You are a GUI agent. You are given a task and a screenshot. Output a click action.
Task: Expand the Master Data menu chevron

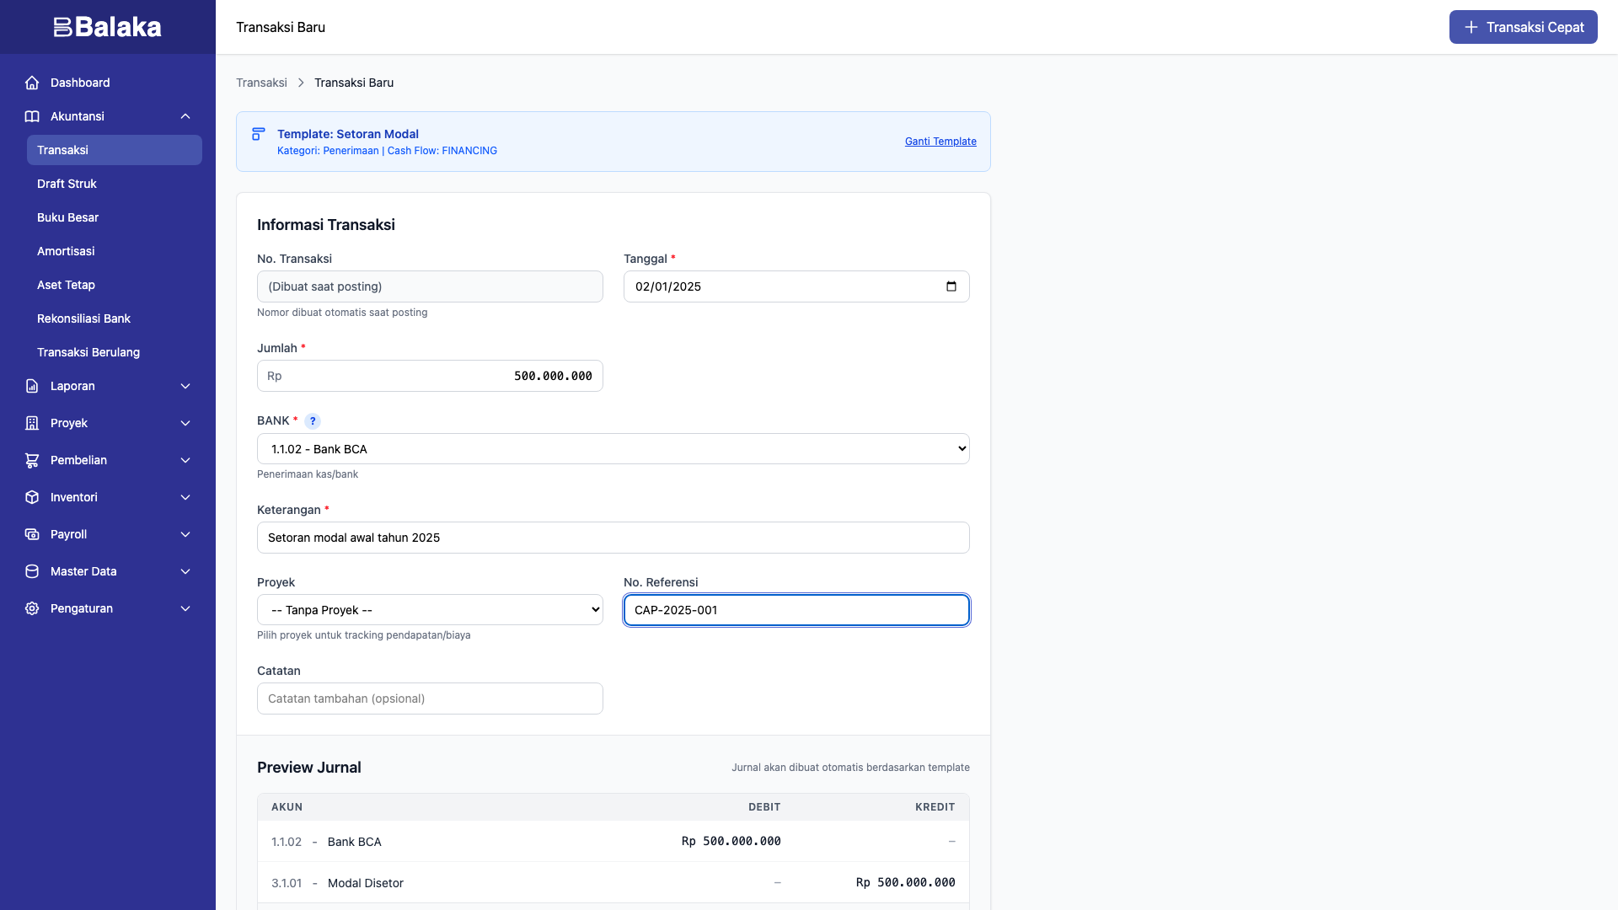(185, 571)
